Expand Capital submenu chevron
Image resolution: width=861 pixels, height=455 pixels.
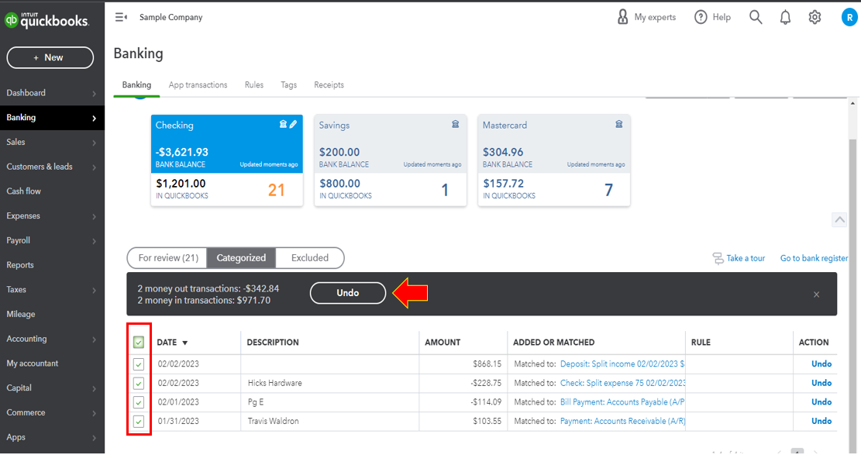point(95,388)
